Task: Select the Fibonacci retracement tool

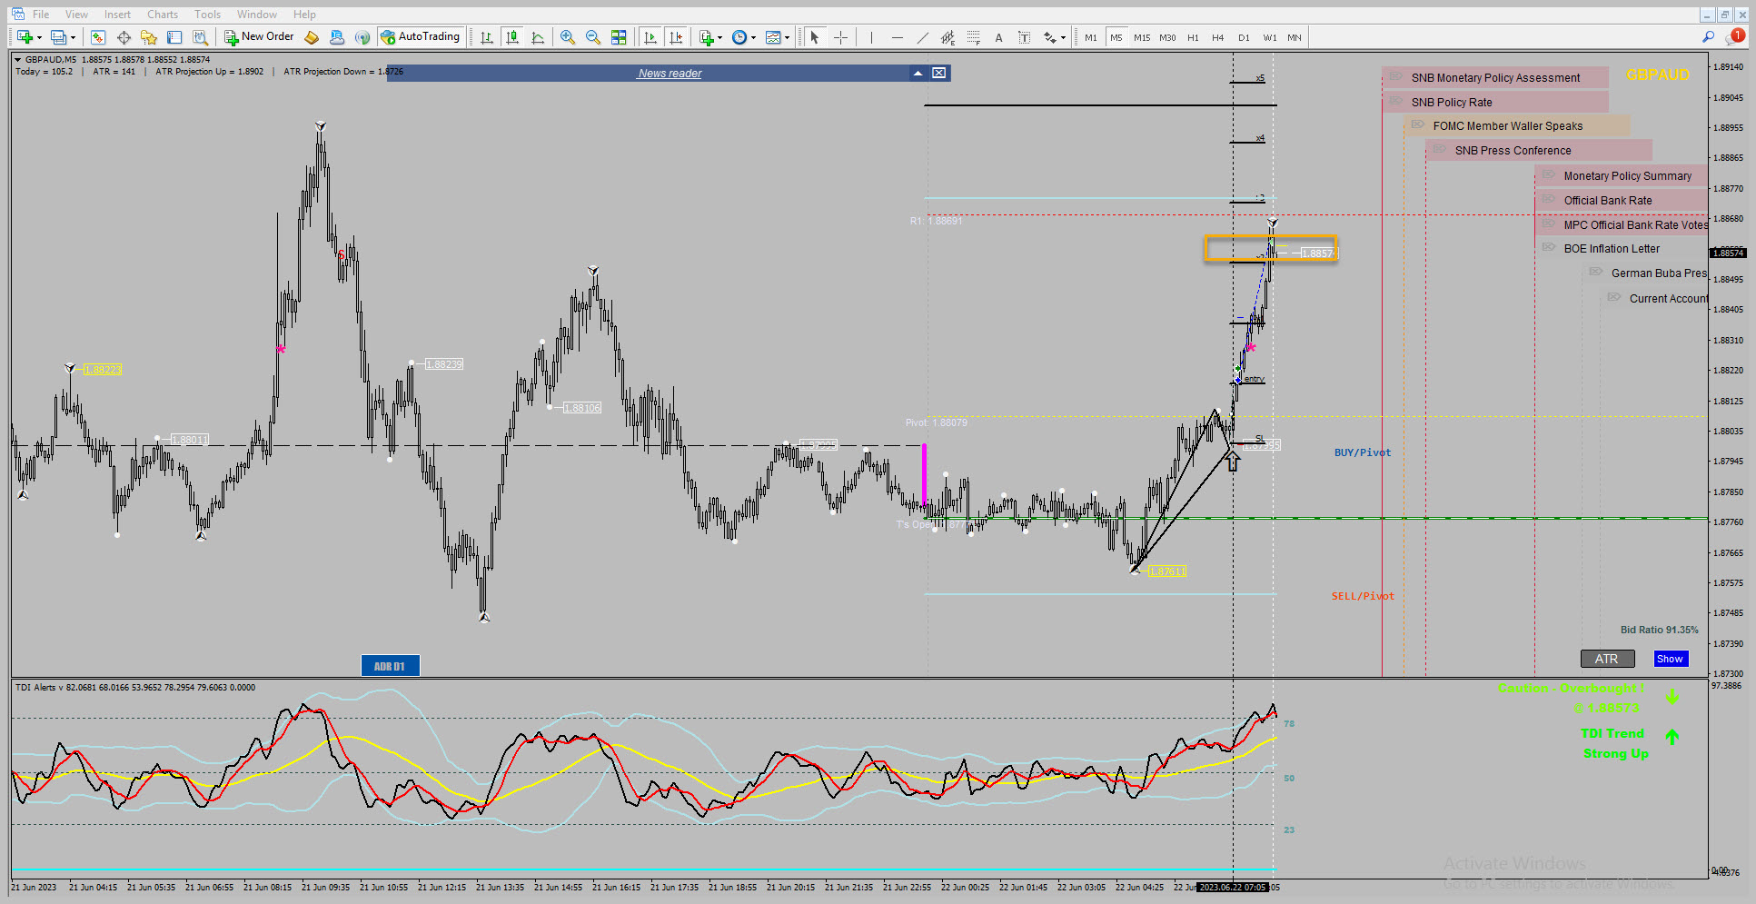Action: (973, 37)
